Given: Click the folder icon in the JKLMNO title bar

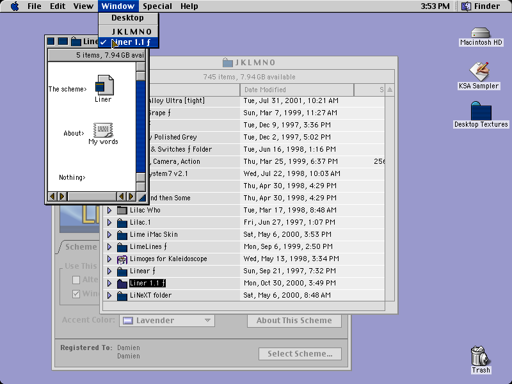Looking at the screenshot, I should [x=227, y=62].
